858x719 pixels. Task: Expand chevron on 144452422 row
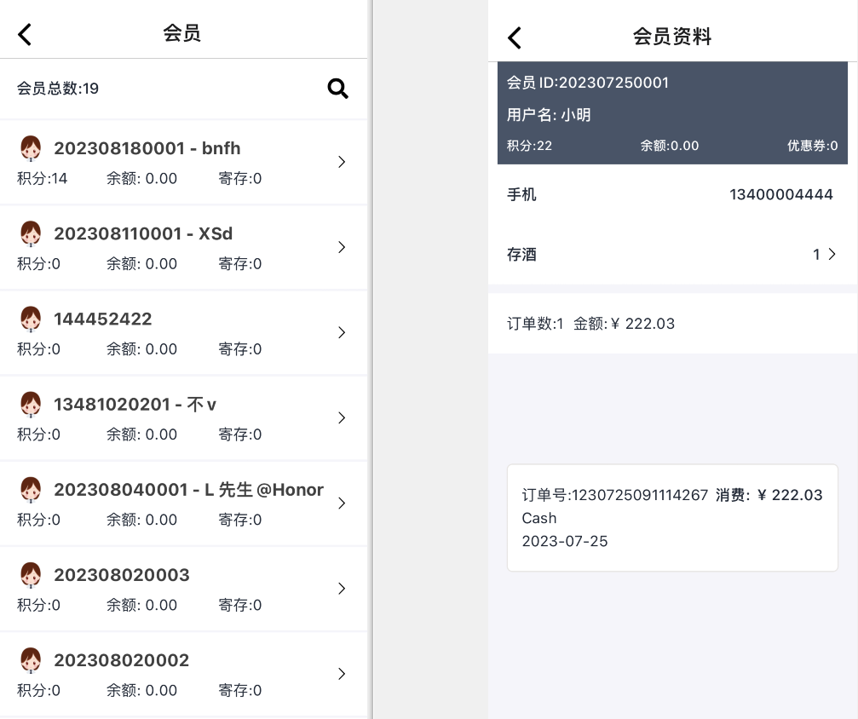(342, 333)
